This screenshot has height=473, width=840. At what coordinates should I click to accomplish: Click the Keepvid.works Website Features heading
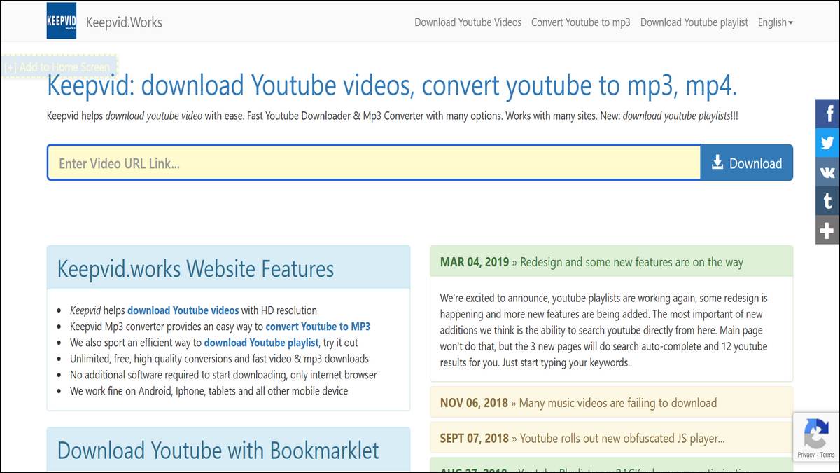(196, 269)
